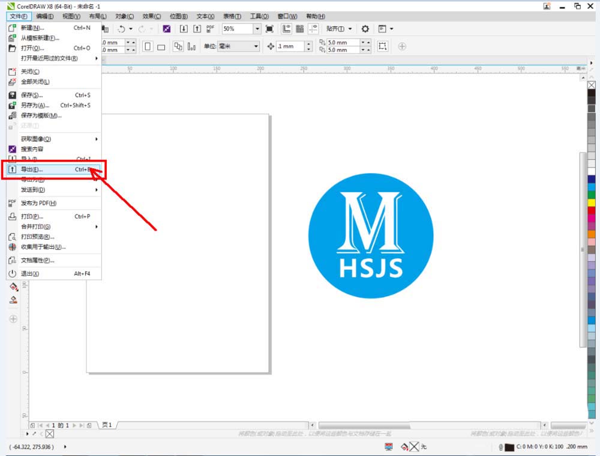
Task: Select Portrait page orientation
Action: click(148, 47)
